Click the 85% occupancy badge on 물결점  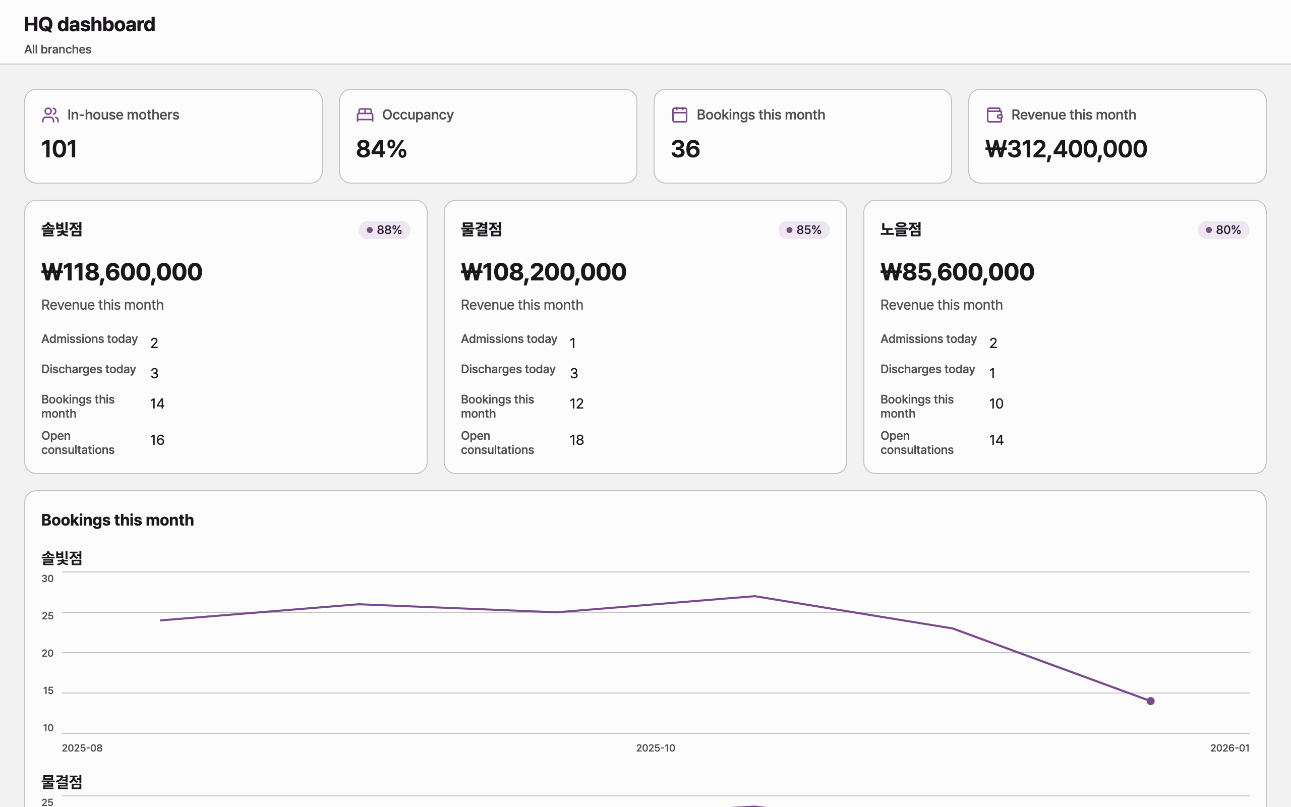pyautogui.click(x=804, y=230)
